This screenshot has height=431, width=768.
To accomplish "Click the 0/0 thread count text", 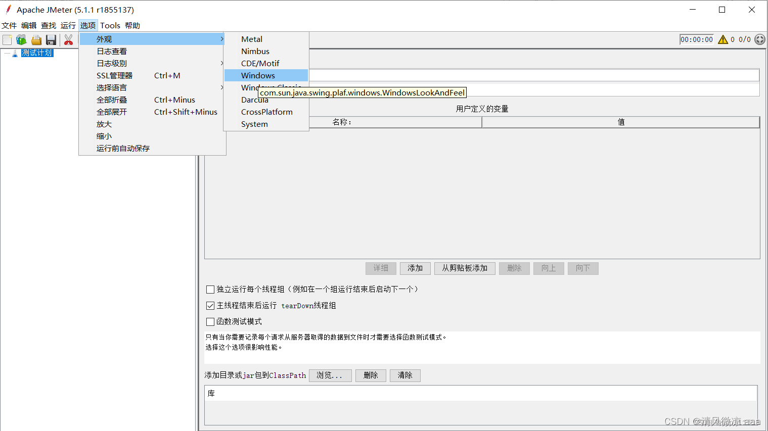I will pyautogui.click(x=745, y=39).
